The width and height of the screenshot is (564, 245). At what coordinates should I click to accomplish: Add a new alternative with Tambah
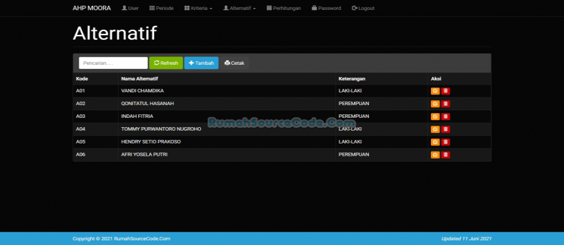pyautogui.click(x=201, y=63)
